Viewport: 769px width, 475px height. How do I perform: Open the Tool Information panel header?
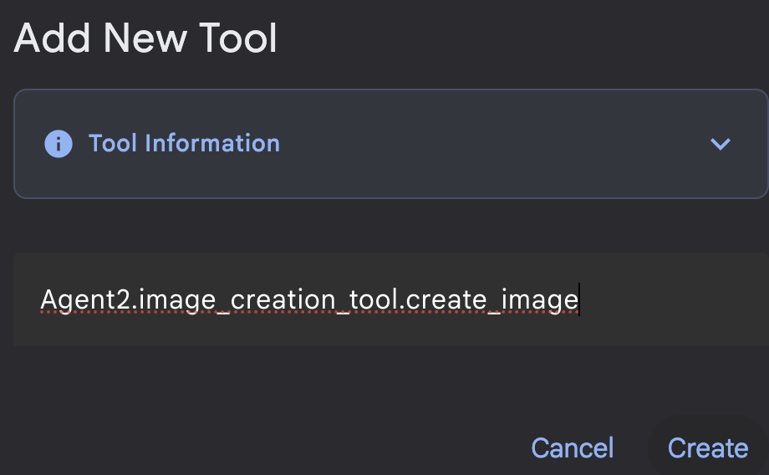pos(390,144)
